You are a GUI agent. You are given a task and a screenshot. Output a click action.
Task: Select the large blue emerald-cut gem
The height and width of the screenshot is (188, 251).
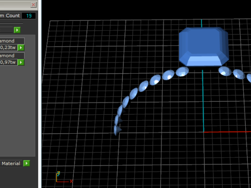pyautogui.click(x=203, y=47)
